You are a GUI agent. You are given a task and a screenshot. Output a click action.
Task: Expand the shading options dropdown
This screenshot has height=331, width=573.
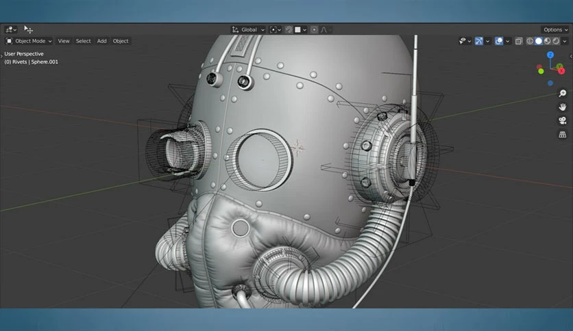click(565, 41)
